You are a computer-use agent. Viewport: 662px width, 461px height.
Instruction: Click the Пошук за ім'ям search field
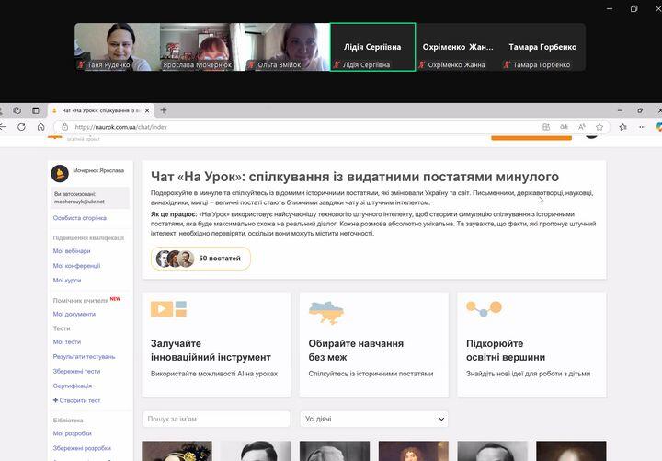pos(216,419)
